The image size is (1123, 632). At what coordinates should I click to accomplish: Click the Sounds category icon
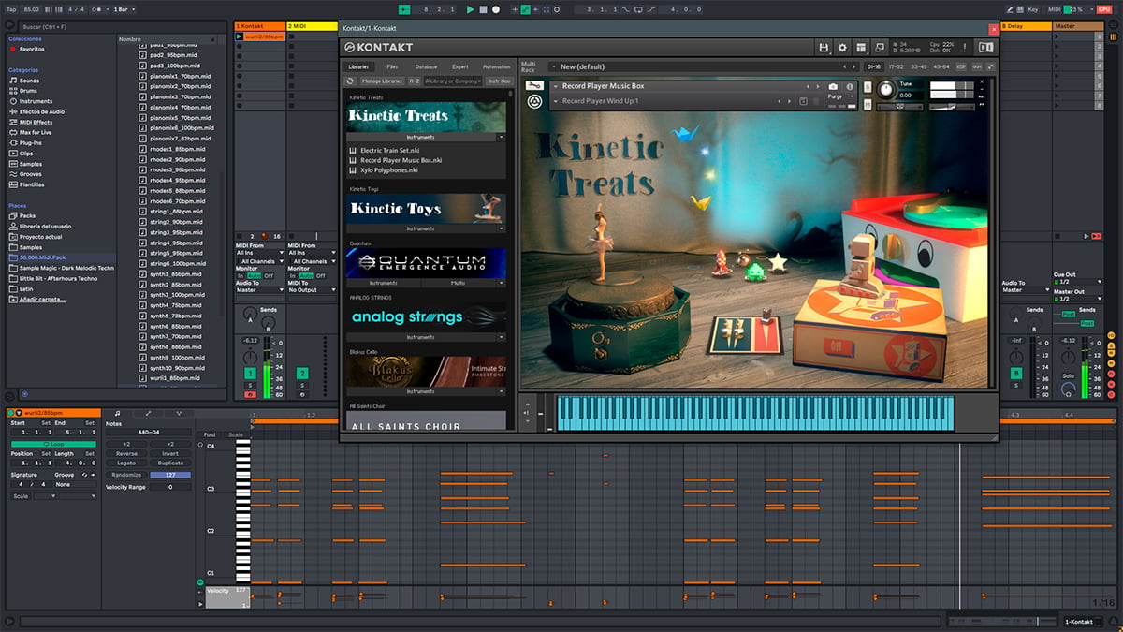pos(13,81)
